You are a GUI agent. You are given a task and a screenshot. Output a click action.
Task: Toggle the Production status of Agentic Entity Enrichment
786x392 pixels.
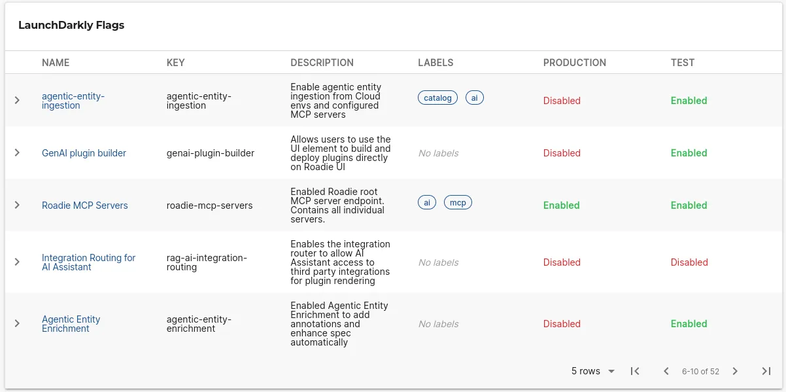point(561,323)
